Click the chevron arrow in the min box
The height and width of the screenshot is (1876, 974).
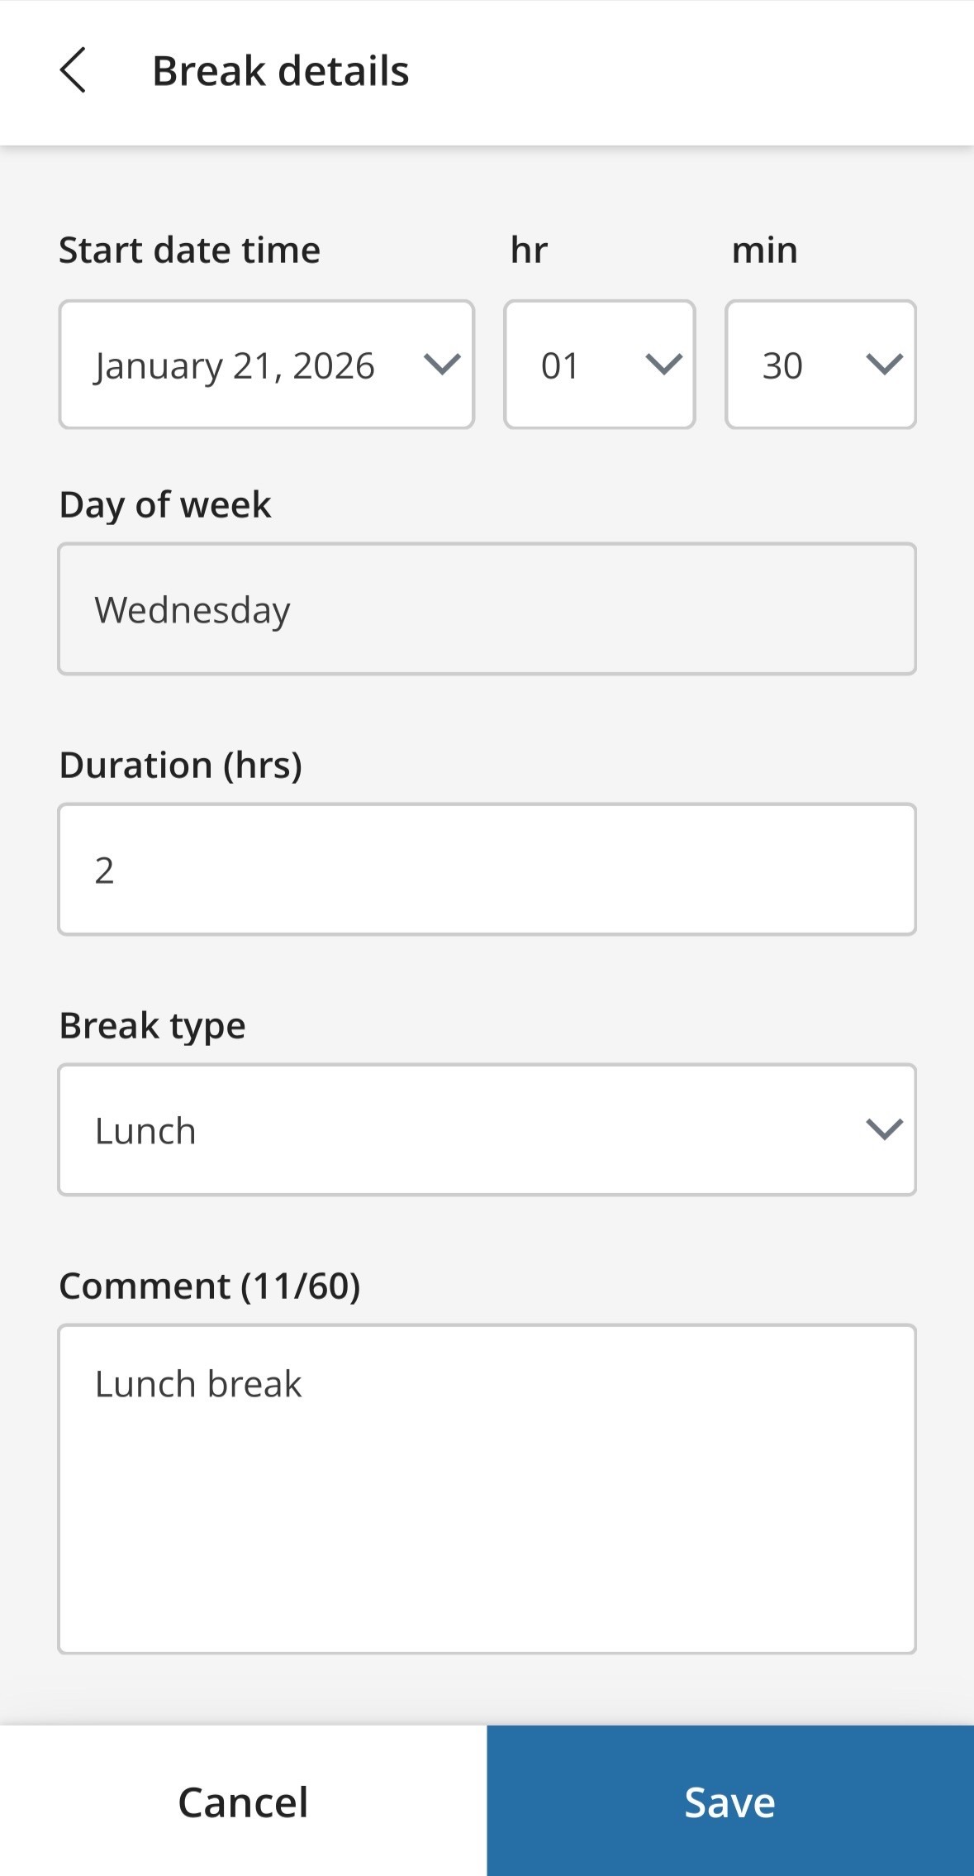(883, 365)
